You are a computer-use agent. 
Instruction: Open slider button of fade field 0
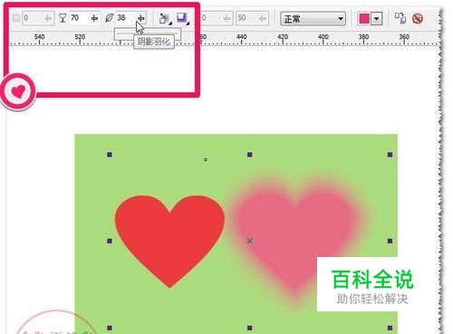[x=226, y=18]
